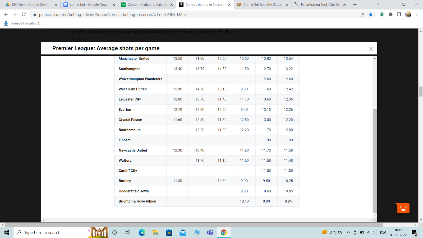Click popup scrollbar down arrow

point(375,215)
